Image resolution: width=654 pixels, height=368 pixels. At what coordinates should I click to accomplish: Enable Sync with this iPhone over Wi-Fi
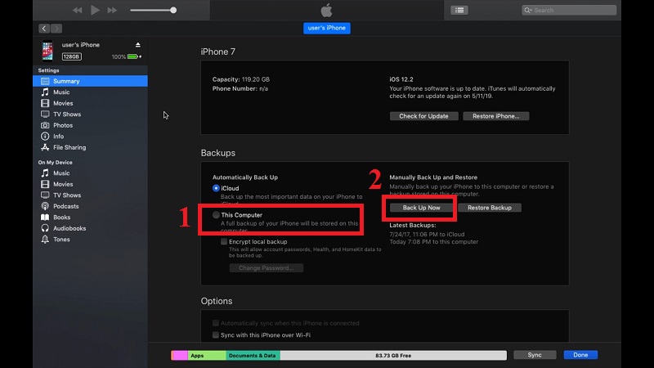216,335
